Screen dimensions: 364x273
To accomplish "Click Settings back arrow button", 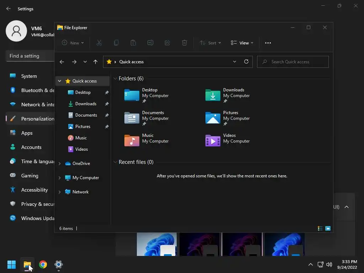I will tap(9, 9).
